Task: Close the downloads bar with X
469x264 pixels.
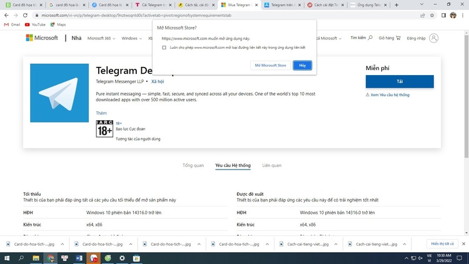Action: (463, 244)
